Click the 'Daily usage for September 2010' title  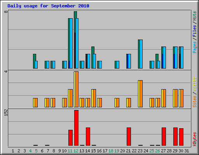click(48, 6)
